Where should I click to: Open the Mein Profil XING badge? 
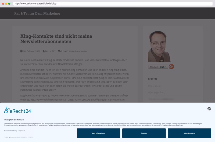coord(158,67)
